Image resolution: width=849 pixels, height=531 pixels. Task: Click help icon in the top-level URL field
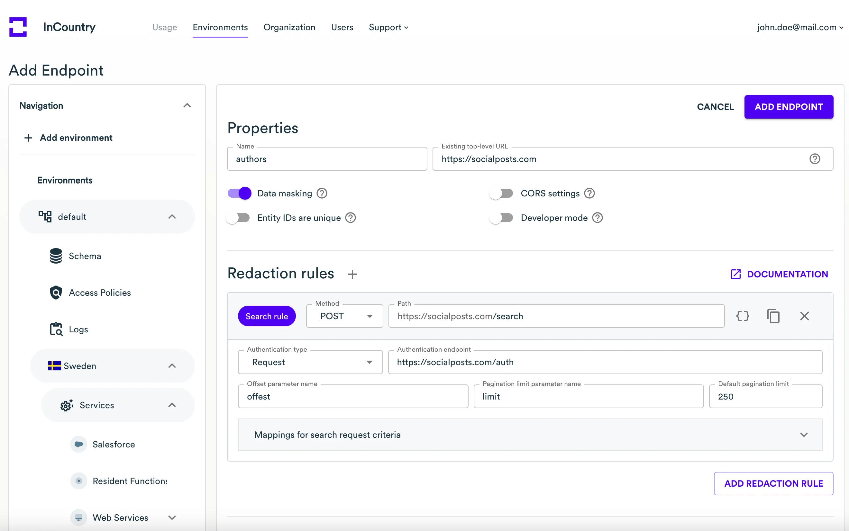[x=815, y=159]
